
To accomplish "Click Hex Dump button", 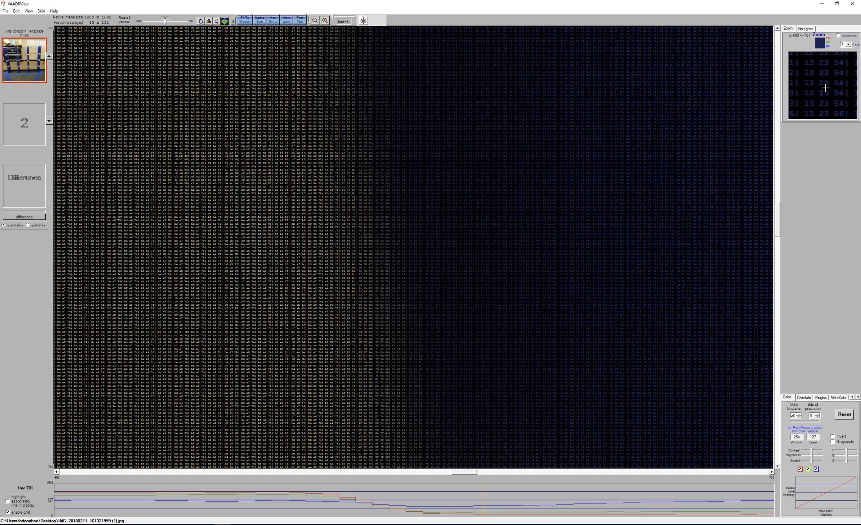I will click(273, 20).
